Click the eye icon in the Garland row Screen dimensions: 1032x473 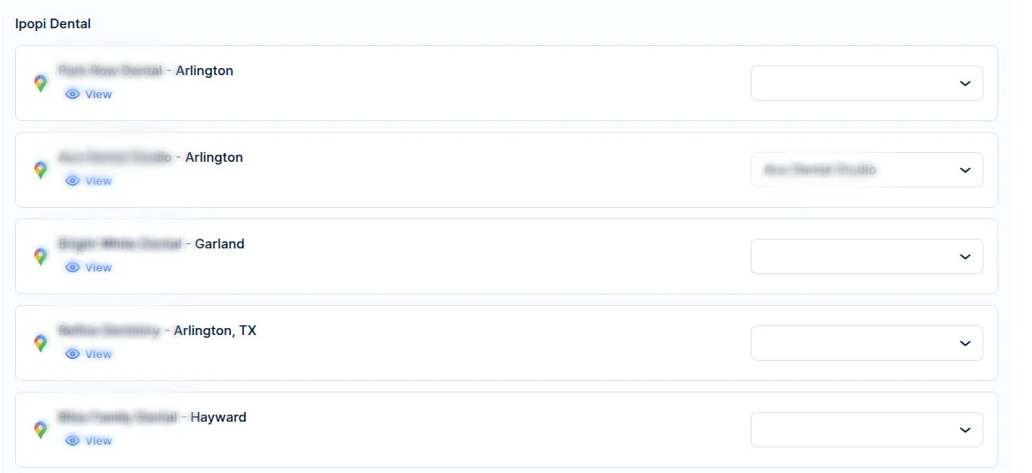[73, 268]
